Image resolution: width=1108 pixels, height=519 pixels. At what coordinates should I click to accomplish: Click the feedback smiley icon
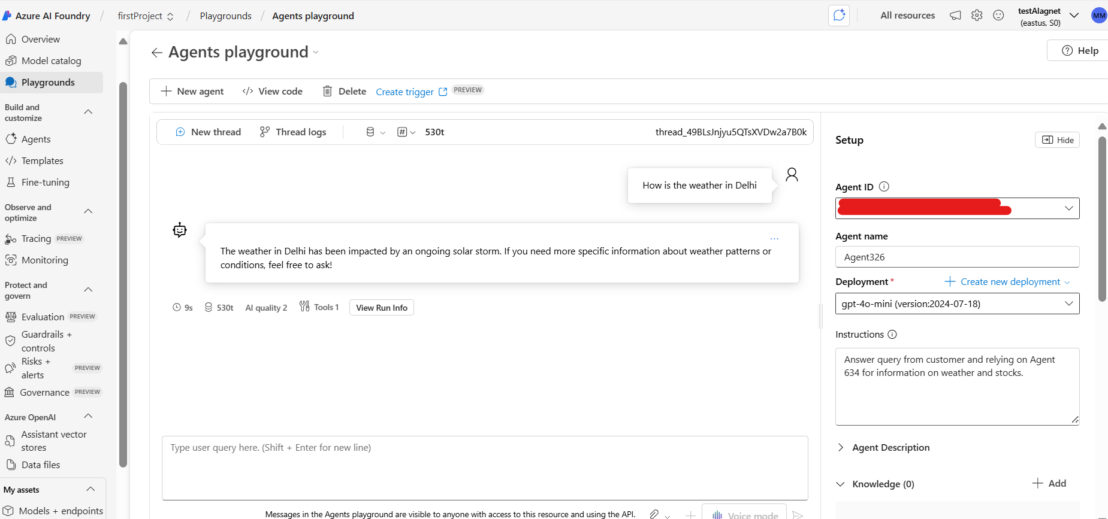point(998,16)
